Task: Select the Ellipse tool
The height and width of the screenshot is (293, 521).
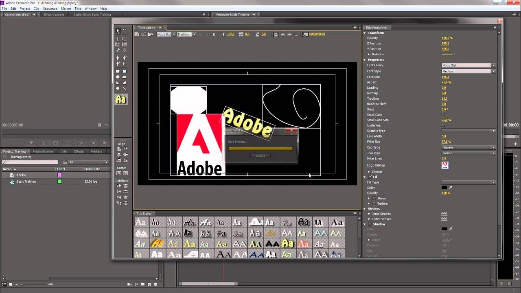Action: click(x=118, y=88)
